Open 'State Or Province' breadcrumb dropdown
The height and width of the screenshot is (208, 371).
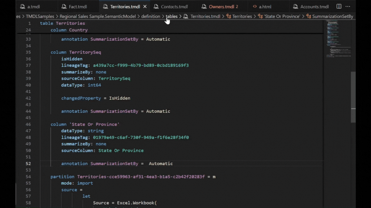pyautogui.click(x=282, y=16)
